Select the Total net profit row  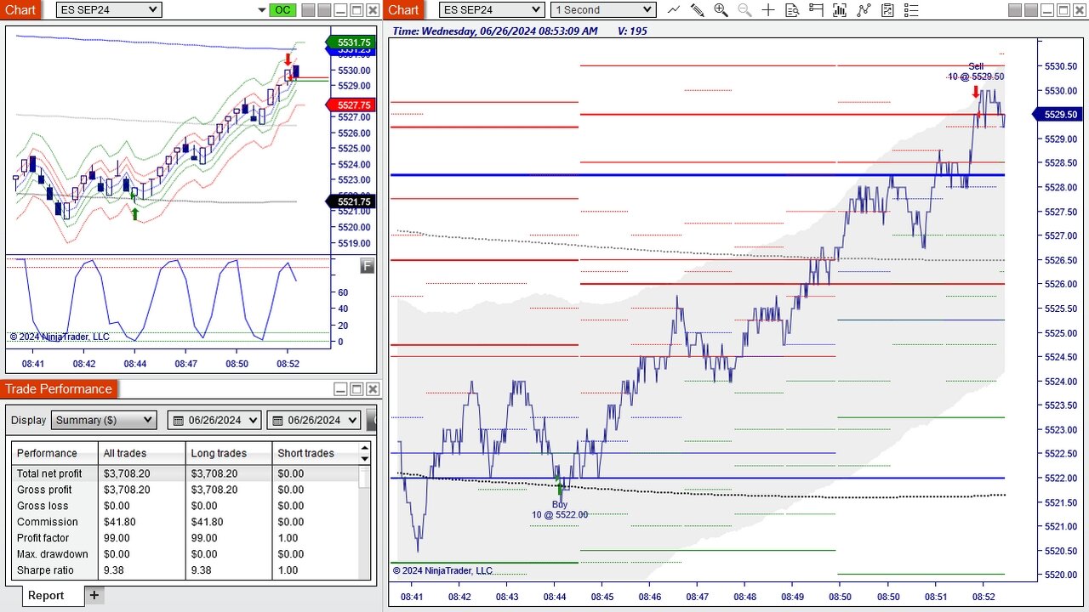pyautogui.click(x=185, y=473)
